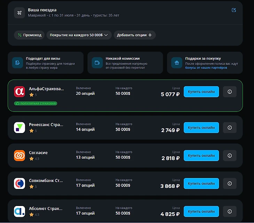Open info for AlfaStrakhovanie offer
Image resolution: width=254 pixels, height=223 pixels.
[x=230, y=92]
